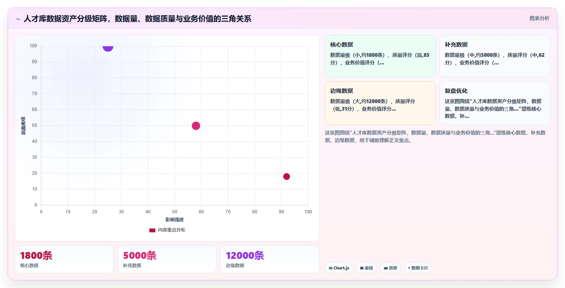Click the red legend color swatch
Viewport: 565px width, 288px height.
152,230
